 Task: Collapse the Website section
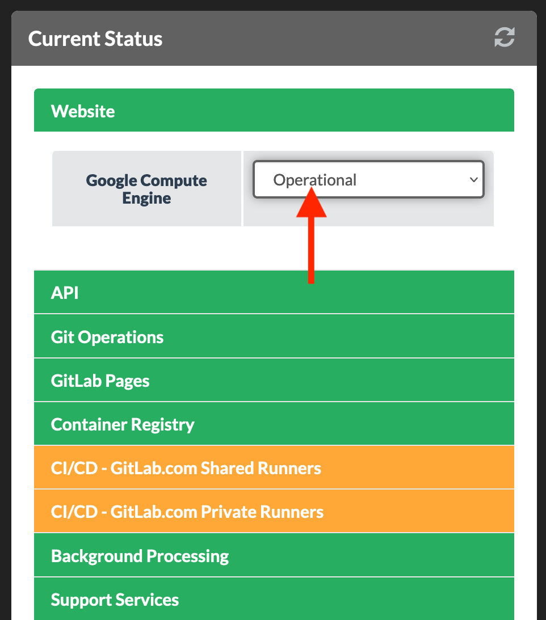[274, 111]
